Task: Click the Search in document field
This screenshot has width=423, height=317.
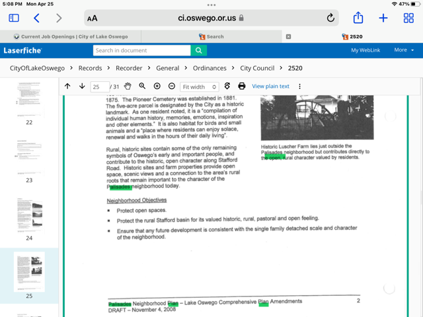Action: [x=141, y=50]
